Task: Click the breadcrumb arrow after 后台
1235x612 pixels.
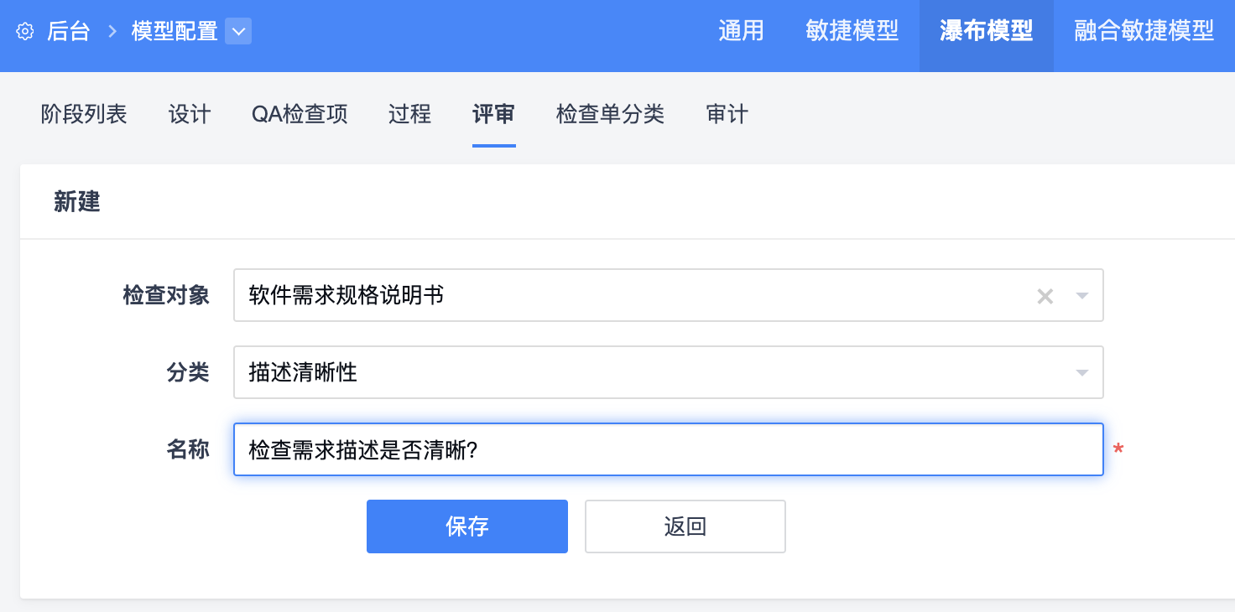Action: 111,32
